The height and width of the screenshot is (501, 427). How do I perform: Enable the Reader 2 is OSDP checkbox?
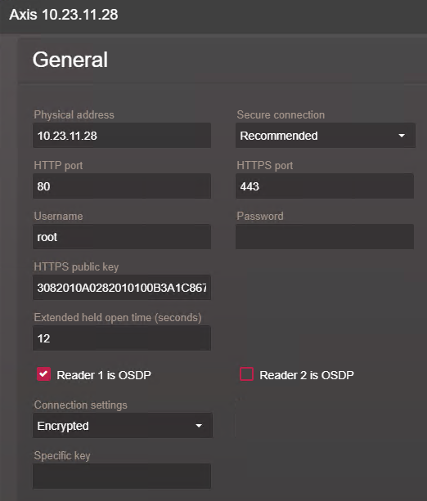246,374
